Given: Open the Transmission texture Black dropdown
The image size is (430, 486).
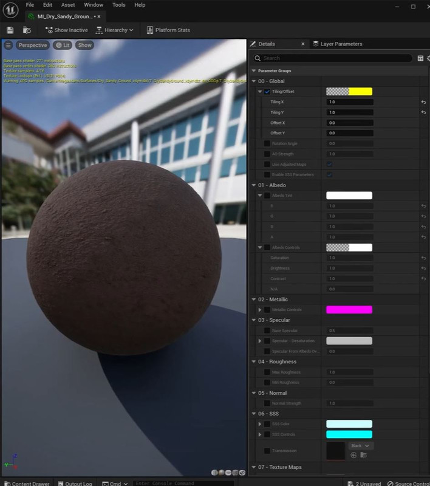Looking at the screenshot, I should click(x=361, y=446).
